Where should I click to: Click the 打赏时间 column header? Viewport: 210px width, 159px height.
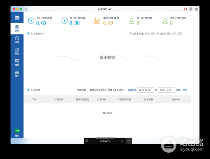pyautogui.click(x=59, y=99)
